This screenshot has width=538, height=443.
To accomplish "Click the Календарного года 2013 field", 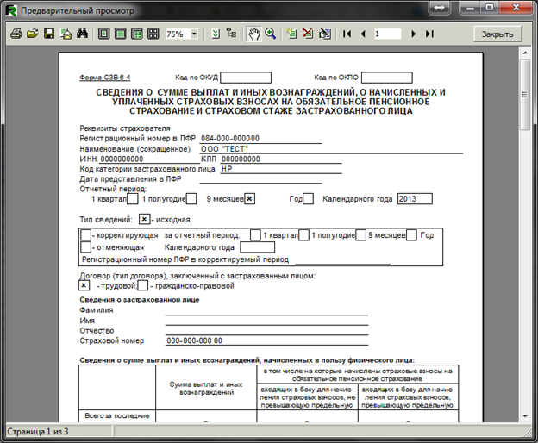I will (x=415, y=199).
